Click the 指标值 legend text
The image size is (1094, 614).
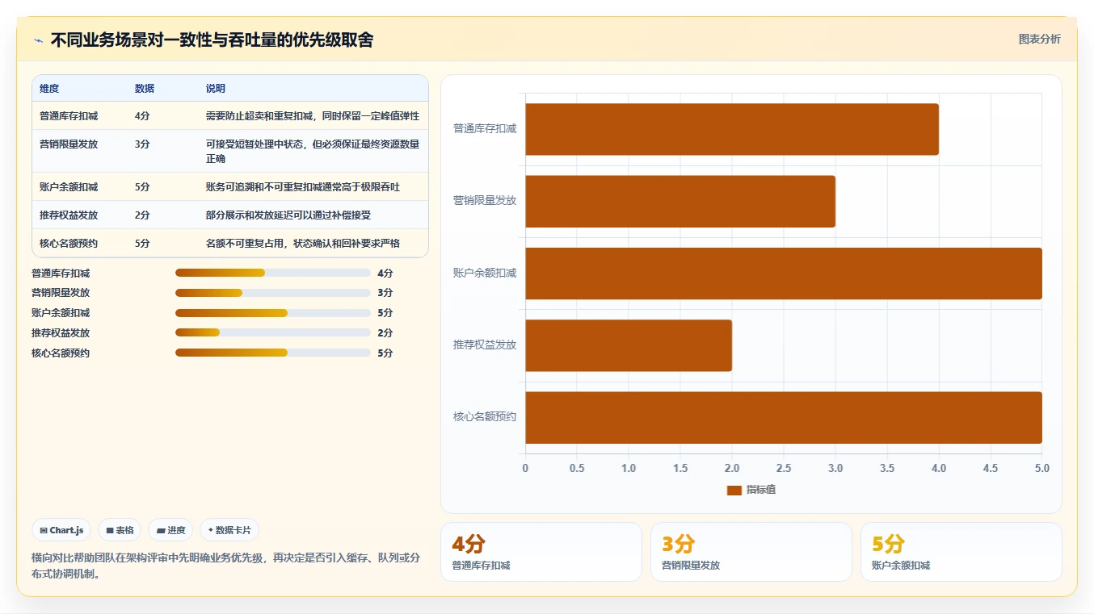point(761,490)
